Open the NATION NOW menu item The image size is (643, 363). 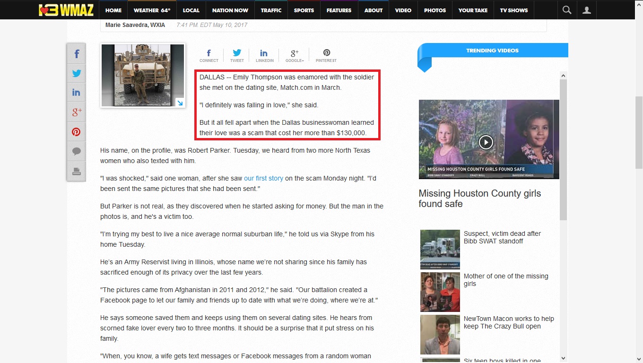[230, 10]
